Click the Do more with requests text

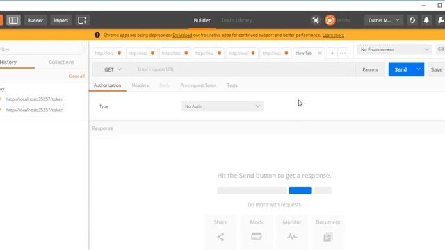click(274, 204)
